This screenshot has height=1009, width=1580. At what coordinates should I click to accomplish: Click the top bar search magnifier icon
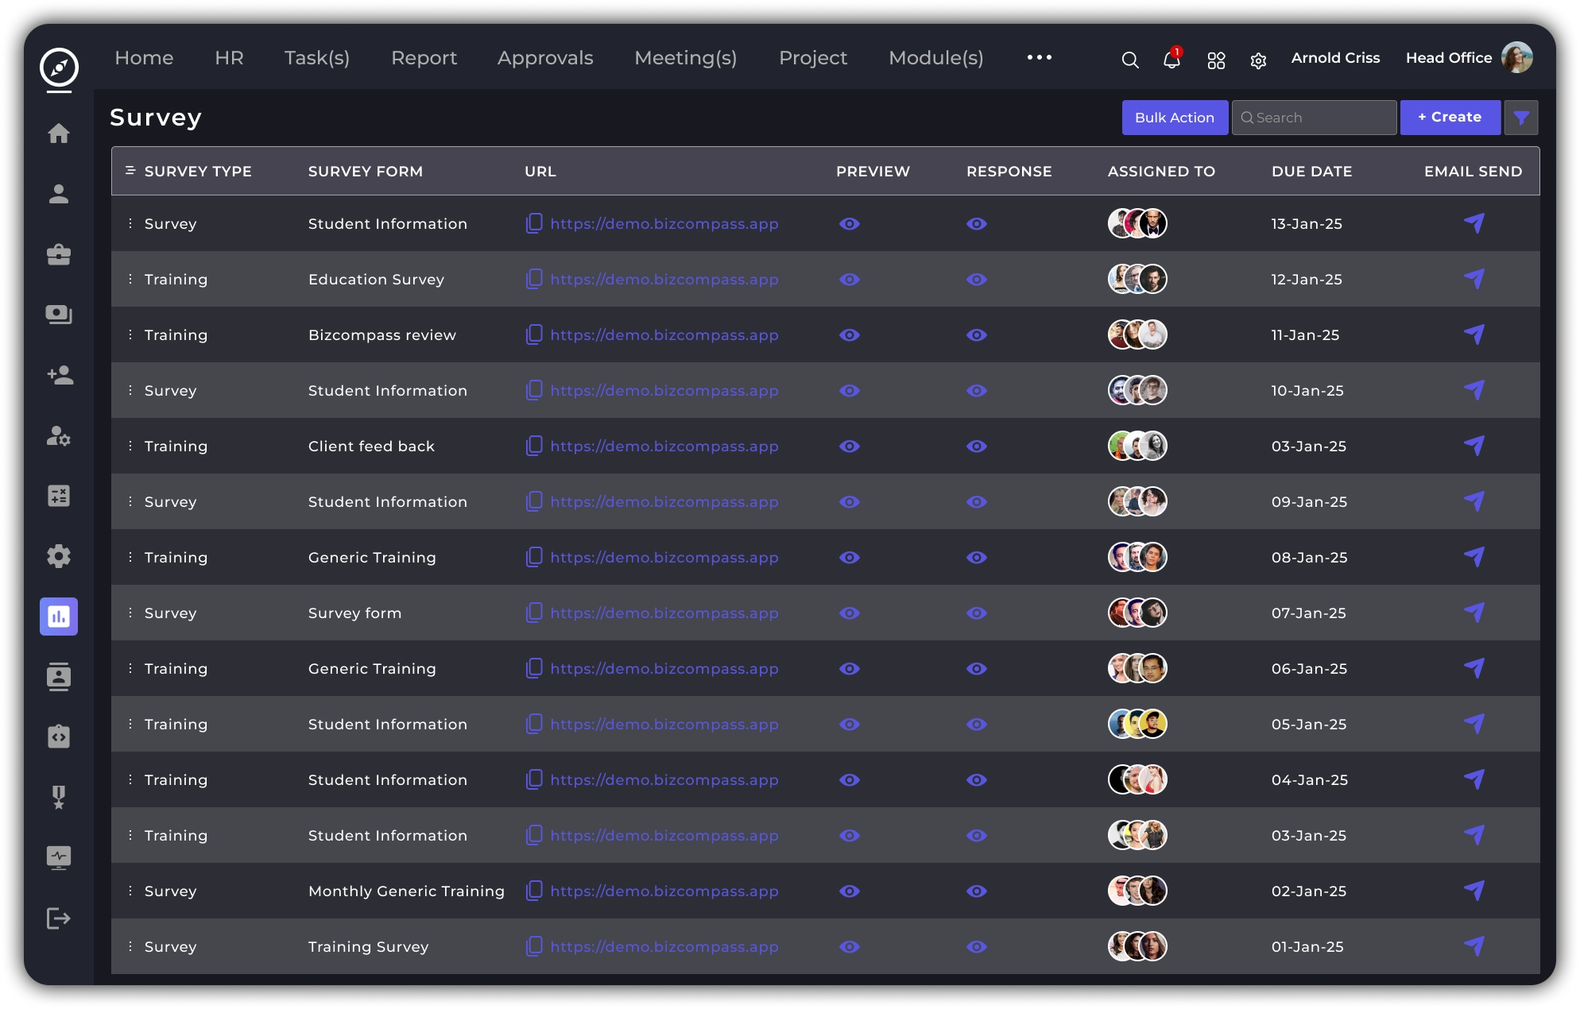[1129, 60]
